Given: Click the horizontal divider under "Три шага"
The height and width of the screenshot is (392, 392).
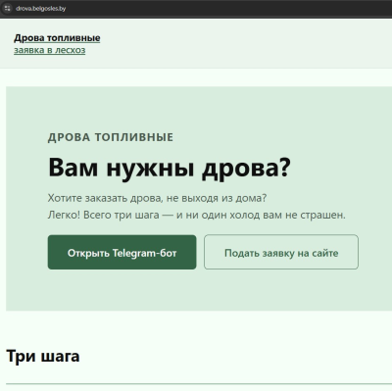Looking at the screenshot, I should (199, 384).
